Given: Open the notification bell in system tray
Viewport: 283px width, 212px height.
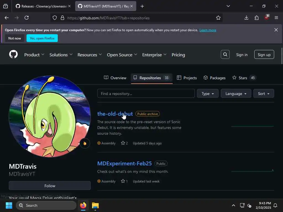Looking at the screenshot, I should (x=276, y=205).
